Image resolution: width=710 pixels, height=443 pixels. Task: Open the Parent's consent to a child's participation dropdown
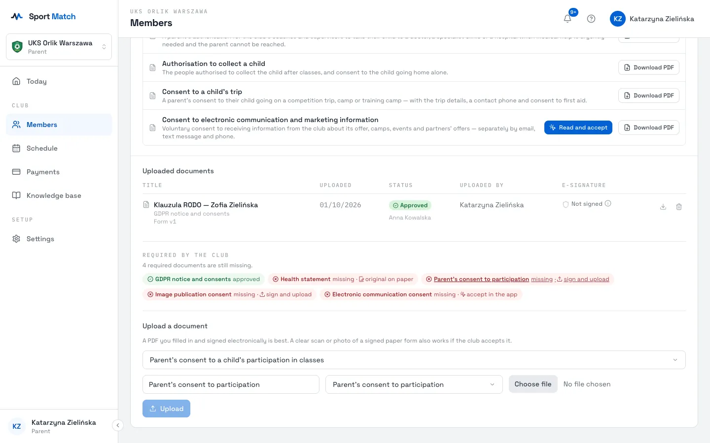[414, 360]
